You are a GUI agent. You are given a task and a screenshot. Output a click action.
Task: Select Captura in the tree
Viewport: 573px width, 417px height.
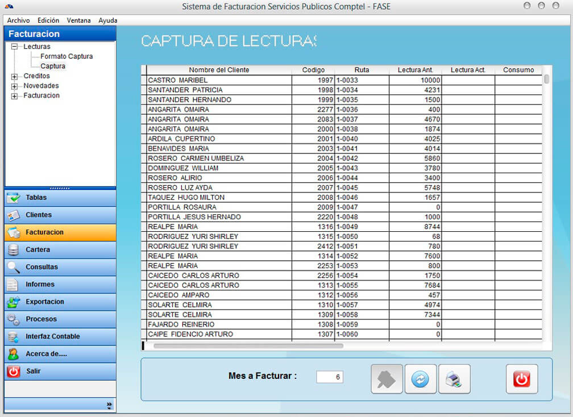(x=53, y=66)
